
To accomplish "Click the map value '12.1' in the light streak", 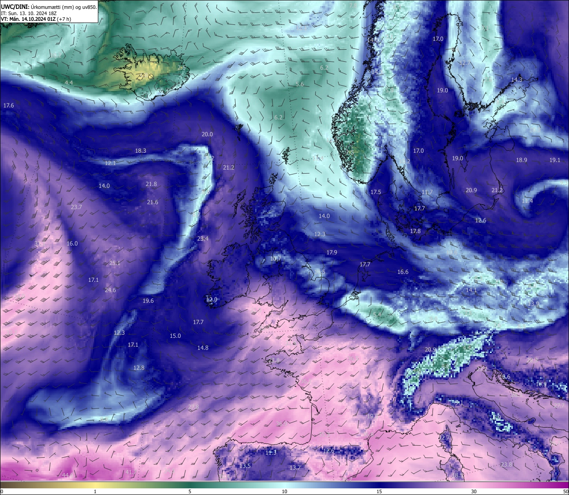I will click(110, 163).
